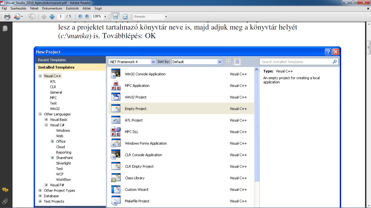The width and height of the screenshot is (371, 208).
Task: Expand the Test Projects tree node
Action: click(40, 201)
